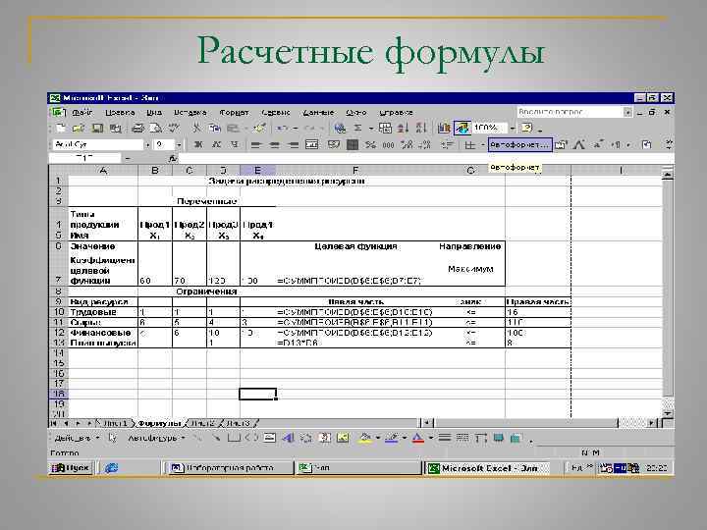The height and width of the screenshot is (530, 707).
Task: Open the Font Color dropdown arrow
Action: pyautogui.click(x=431, y=438)
